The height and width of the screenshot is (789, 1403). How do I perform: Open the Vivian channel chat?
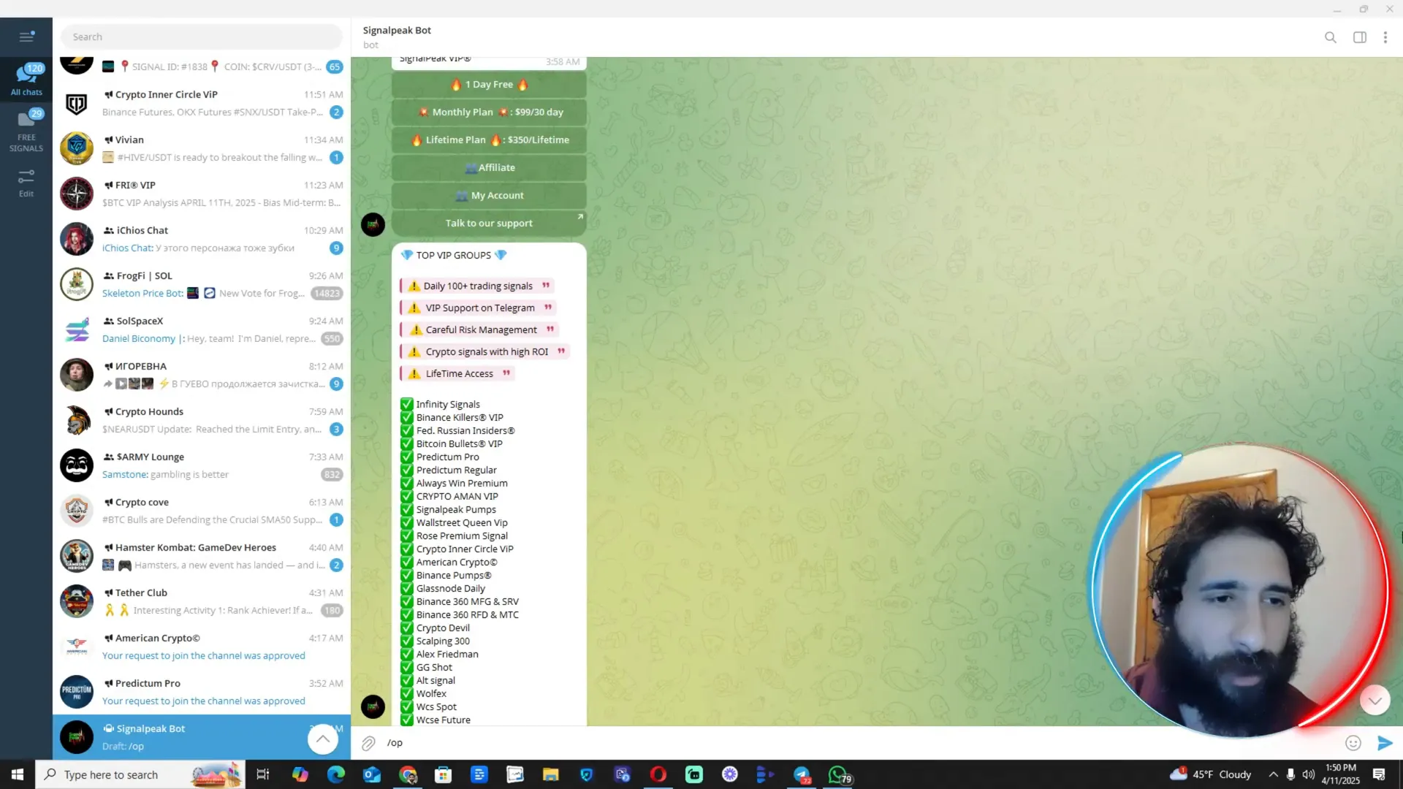(202, 148)
